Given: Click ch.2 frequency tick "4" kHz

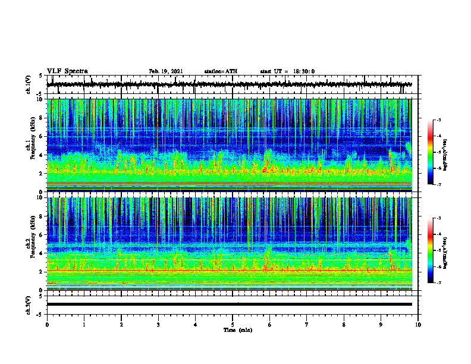Looking at the screenshot, I should click(42, 253).
